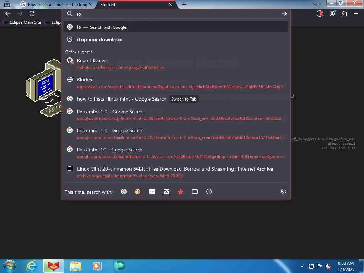Search this time with eBay icon

(x=152, y=192)
